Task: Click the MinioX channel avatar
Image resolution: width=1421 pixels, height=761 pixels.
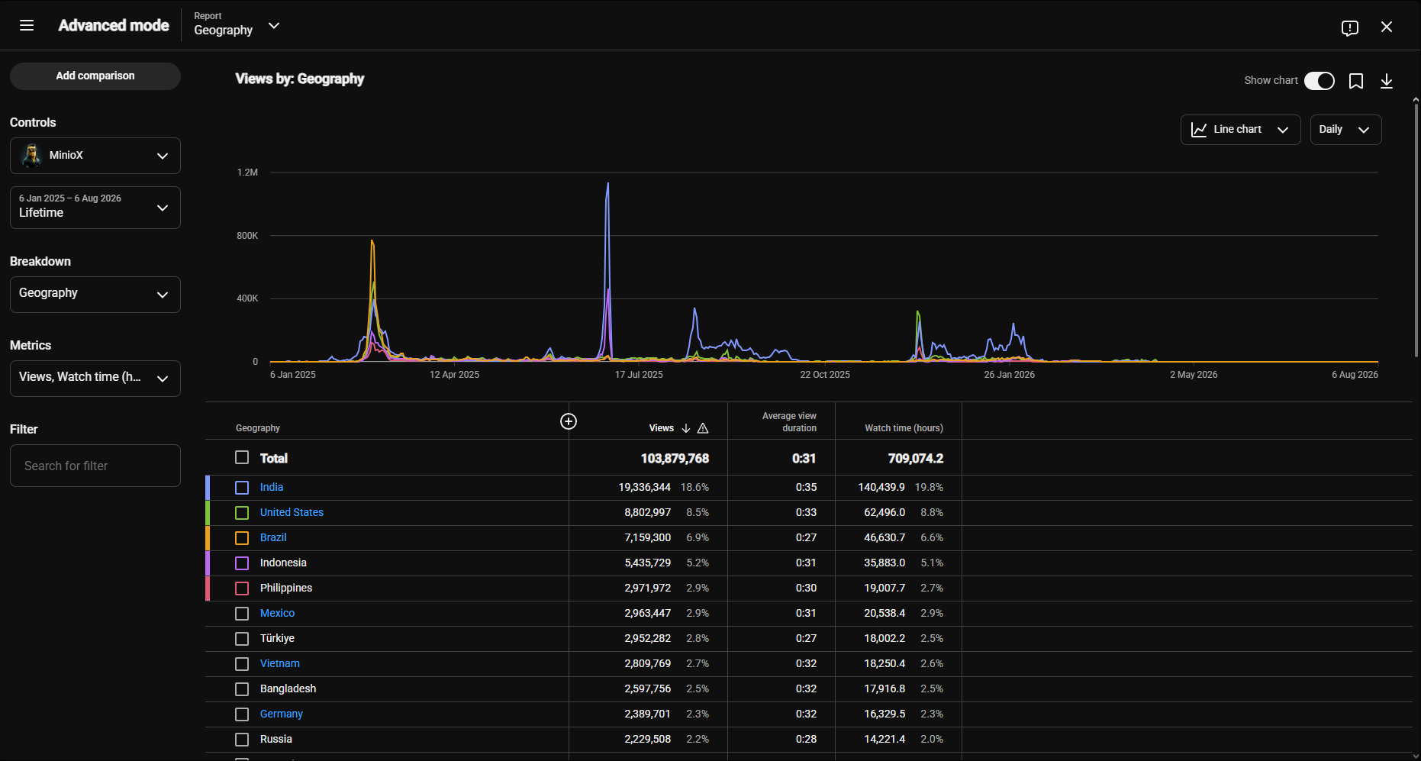Action: 32,155
